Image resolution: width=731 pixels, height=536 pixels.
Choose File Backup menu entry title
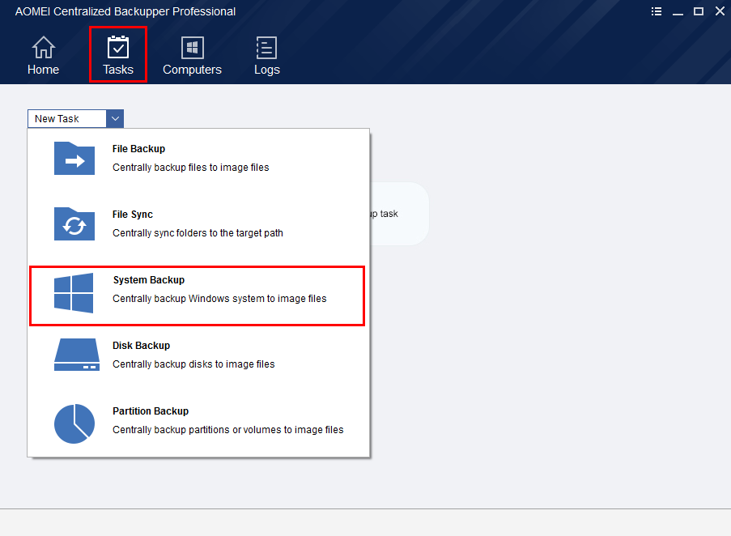(139, 149)
